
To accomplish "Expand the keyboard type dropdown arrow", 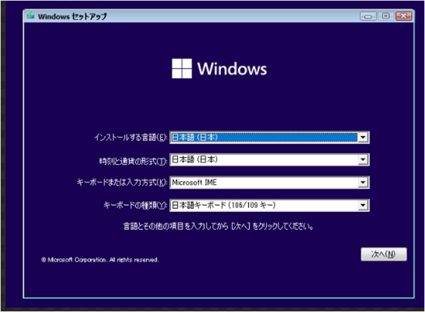I will (x=363, y=205).
